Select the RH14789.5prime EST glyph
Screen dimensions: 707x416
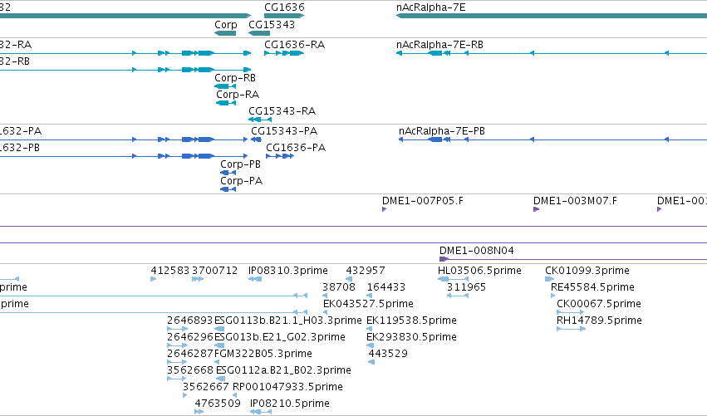click(x=572, y=329)
